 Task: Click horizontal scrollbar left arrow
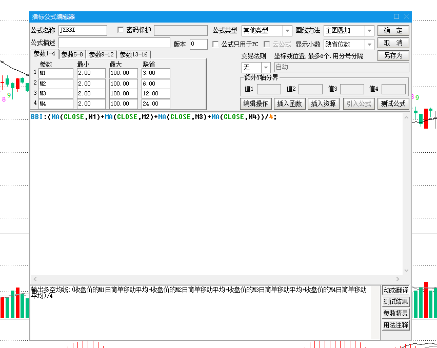pos(35,279)
